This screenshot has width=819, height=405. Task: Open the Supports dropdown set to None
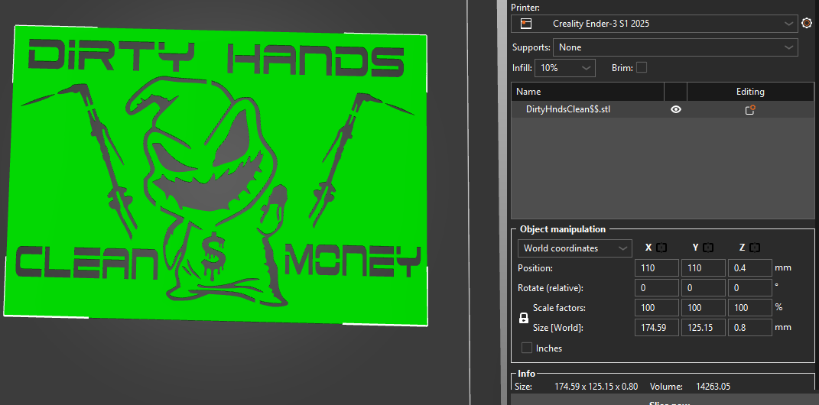[x=675, y=47]
